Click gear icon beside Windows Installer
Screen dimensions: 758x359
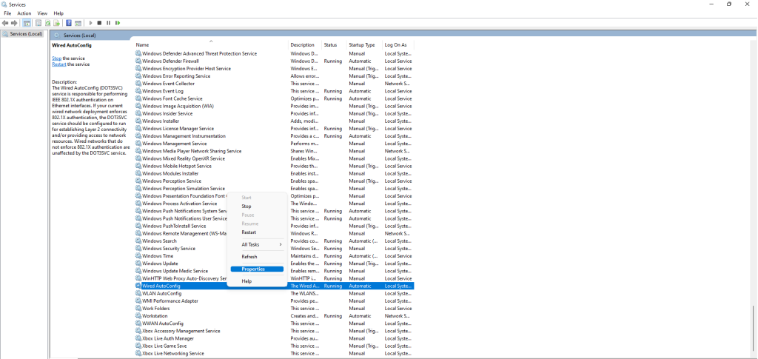(138, 121)
